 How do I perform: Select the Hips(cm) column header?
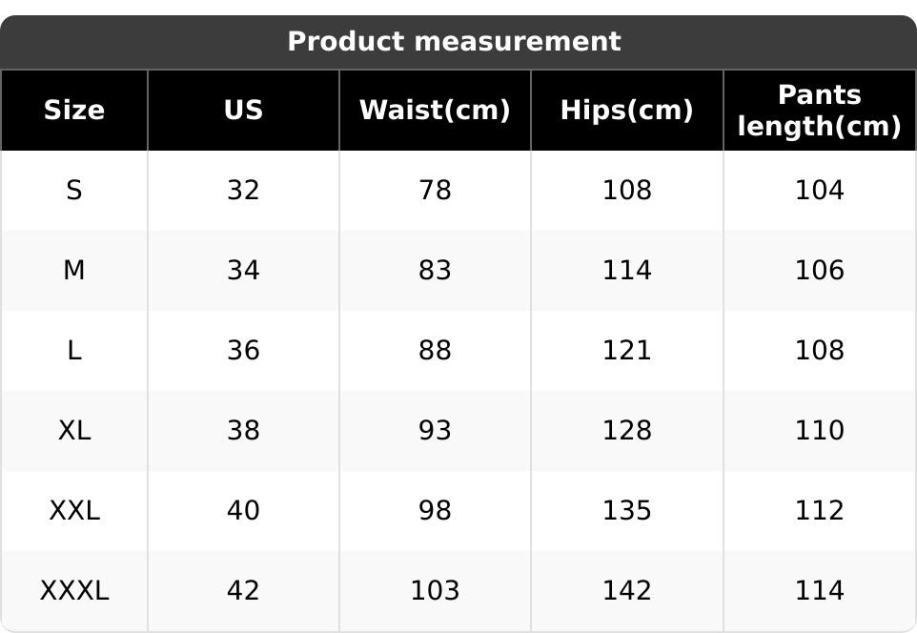tap(626, 111)
